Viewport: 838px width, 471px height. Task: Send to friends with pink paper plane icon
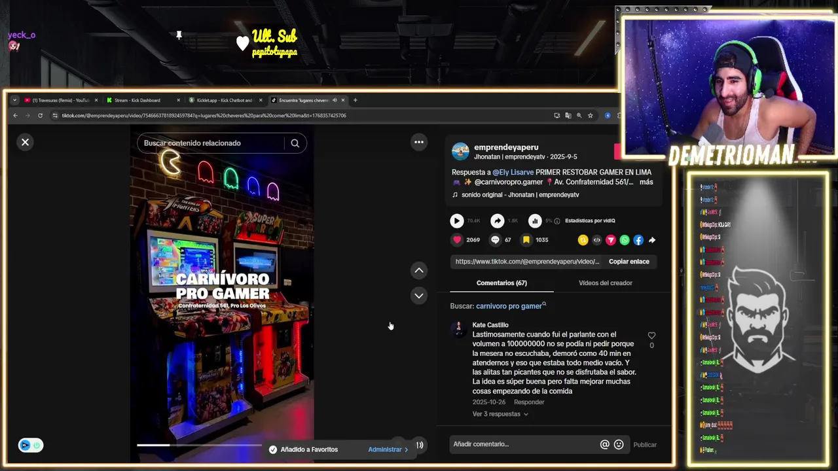(611, 240)
